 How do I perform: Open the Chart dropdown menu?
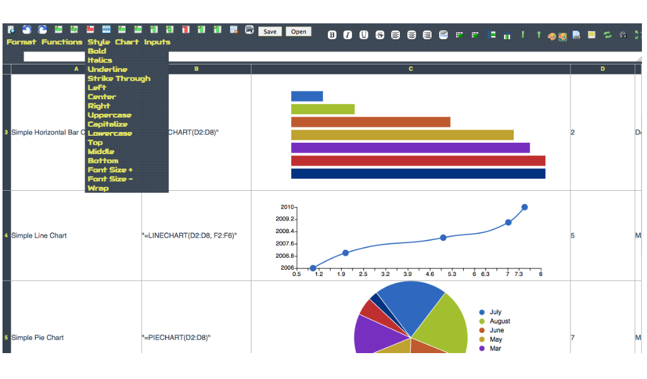pyautogui.click(x=126, y=42)
